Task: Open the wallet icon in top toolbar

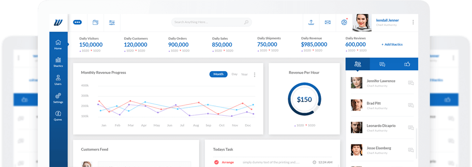Action: click(95, 22)
